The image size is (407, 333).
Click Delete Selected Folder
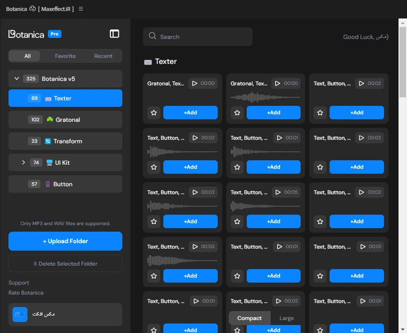point(65,264)
